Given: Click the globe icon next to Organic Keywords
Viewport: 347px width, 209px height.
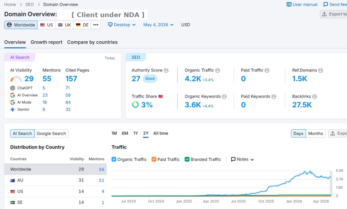Looking at the screenshot, I should [x=224, y=97].
